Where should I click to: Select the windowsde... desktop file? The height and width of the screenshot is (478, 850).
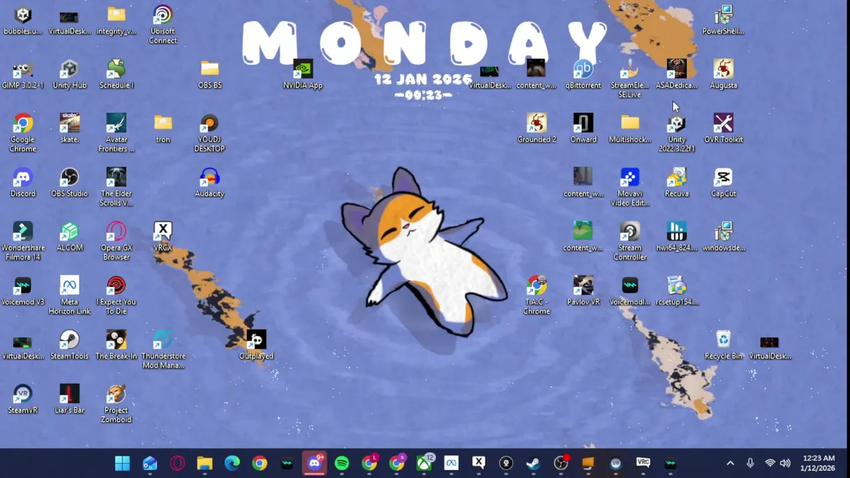pos(723,236)
